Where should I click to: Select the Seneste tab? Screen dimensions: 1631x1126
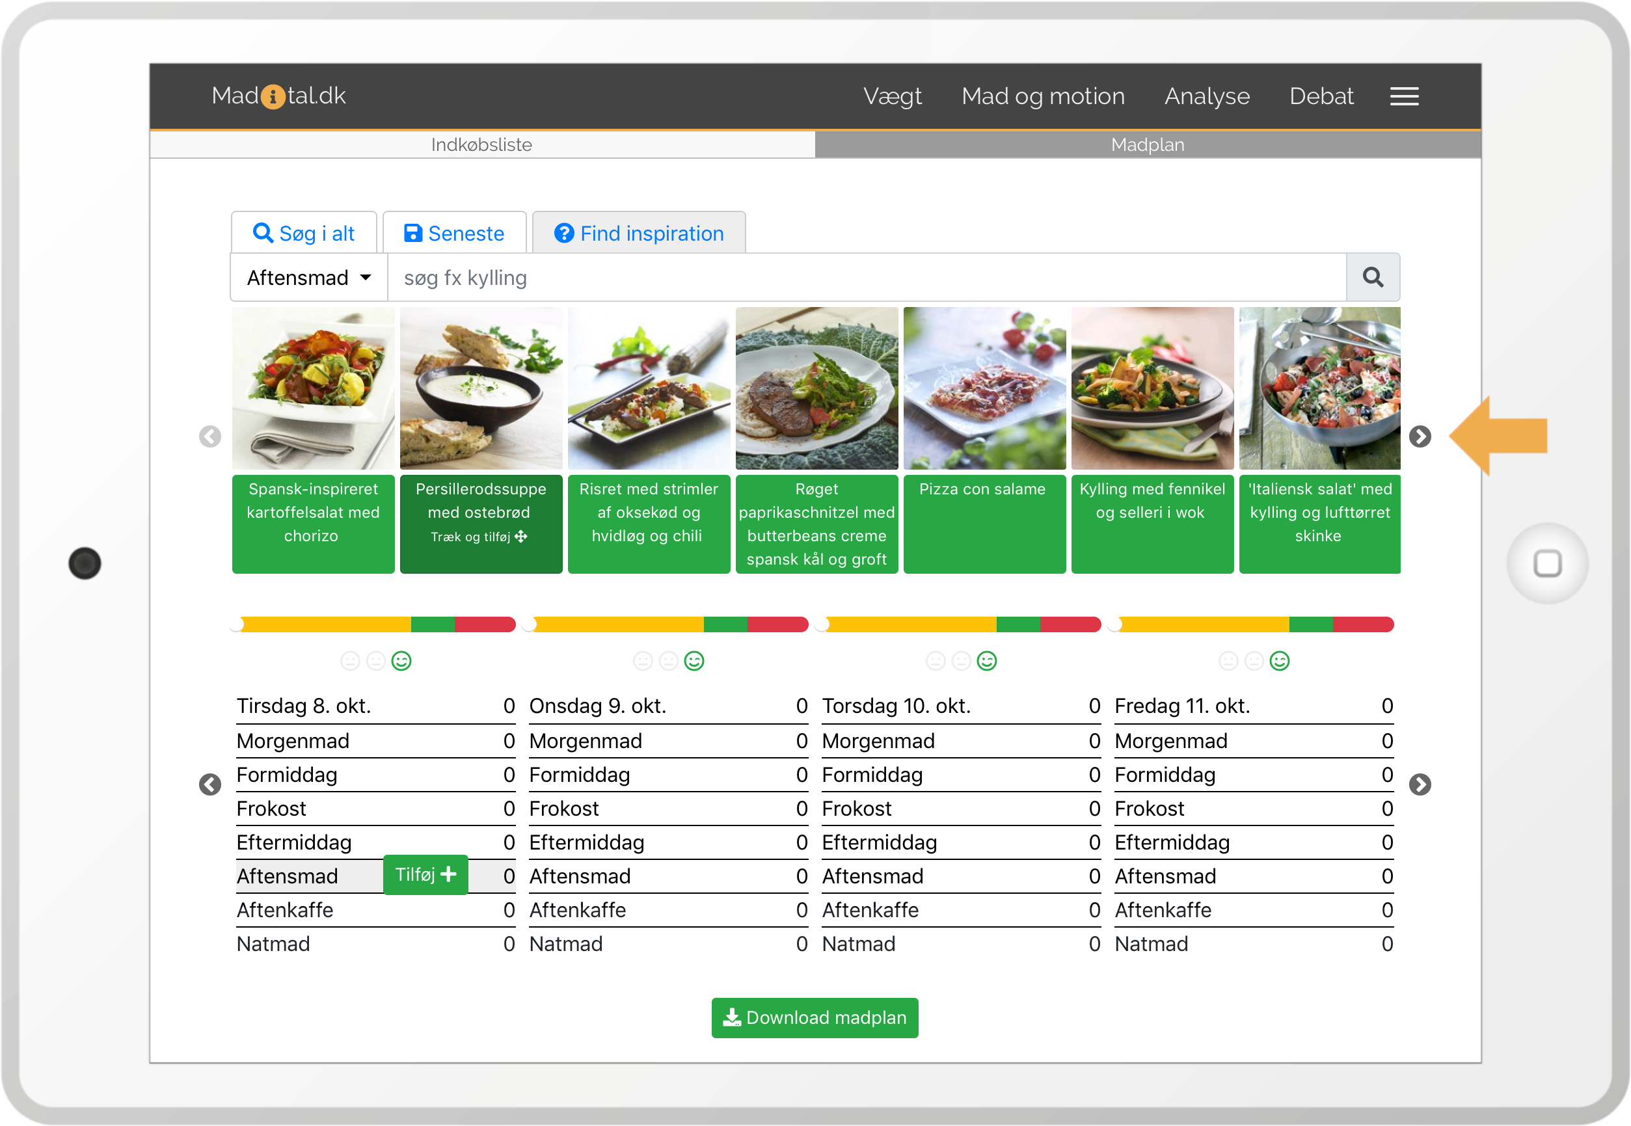click(454, 233)
